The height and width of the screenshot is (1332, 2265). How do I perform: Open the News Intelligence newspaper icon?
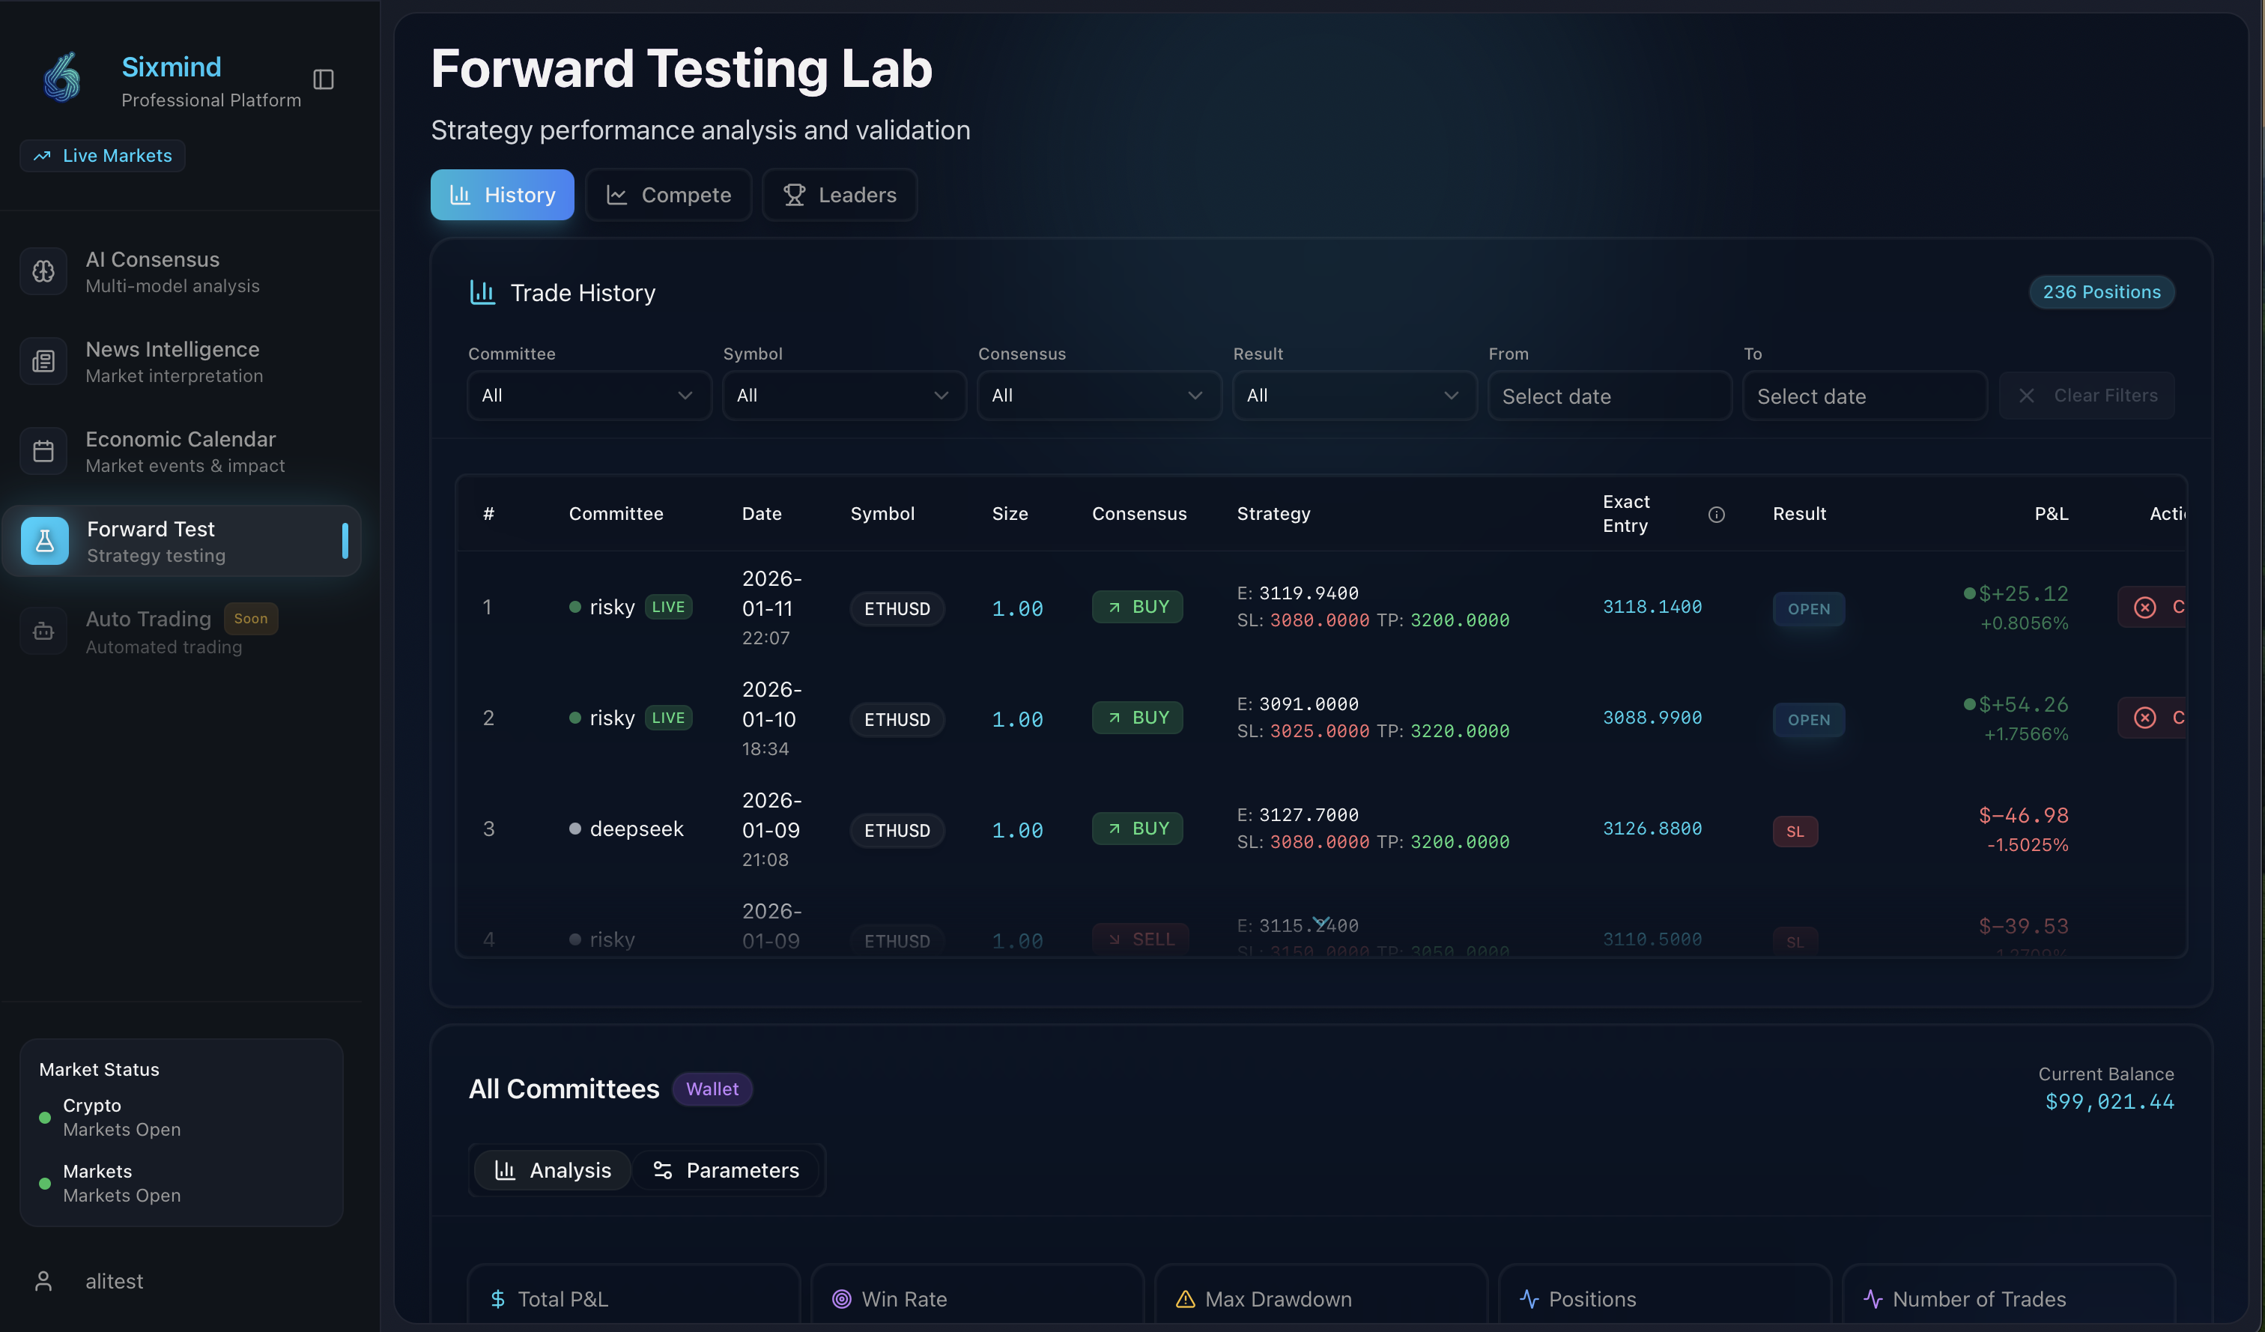coord(43,361)
